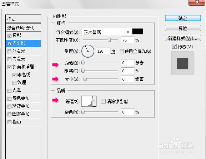Focus the 阻塞 choke value field
Viewport: 206px width, 159px height.
click(x=128, y=71)
